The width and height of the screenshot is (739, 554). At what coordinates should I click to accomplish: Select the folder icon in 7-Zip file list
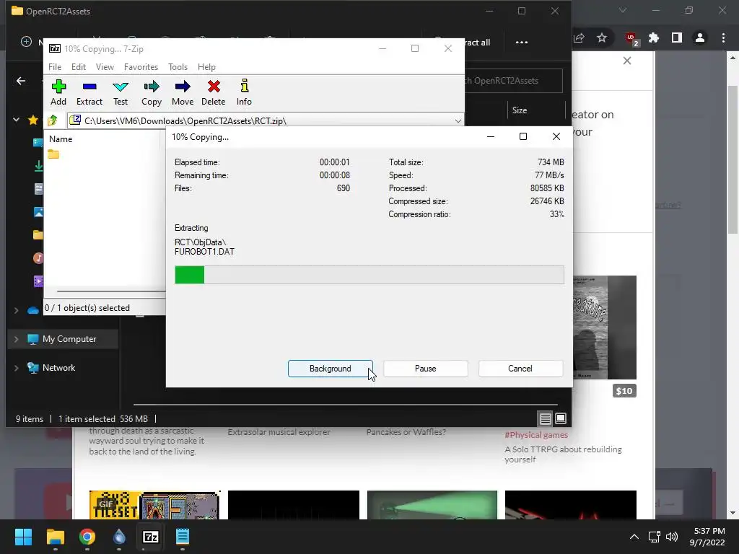coord(53,154)
